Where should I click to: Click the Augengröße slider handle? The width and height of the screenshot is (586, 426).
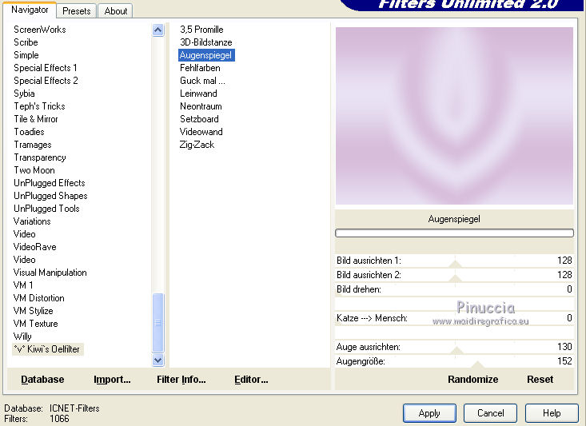477,364
